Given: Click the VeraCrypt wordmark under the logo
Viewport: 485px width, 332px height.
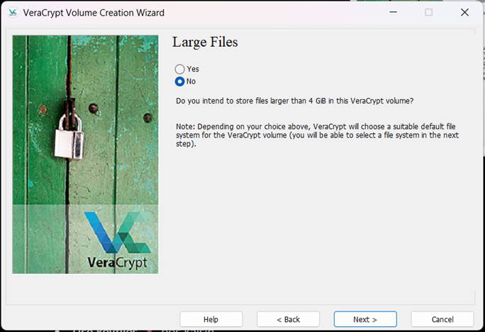Looking at the screenshot, I should tap(118, 262).
